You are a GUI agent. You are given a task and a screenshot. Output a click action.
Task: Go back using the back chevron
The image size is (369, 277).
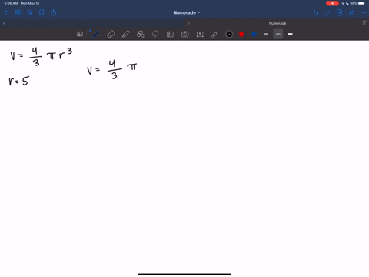click(6, 12)
